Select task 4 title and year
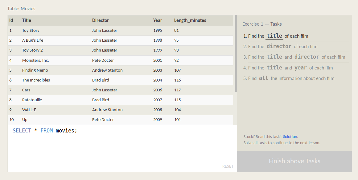Screen dimensions: 358x180 click(x=296, y=68)
